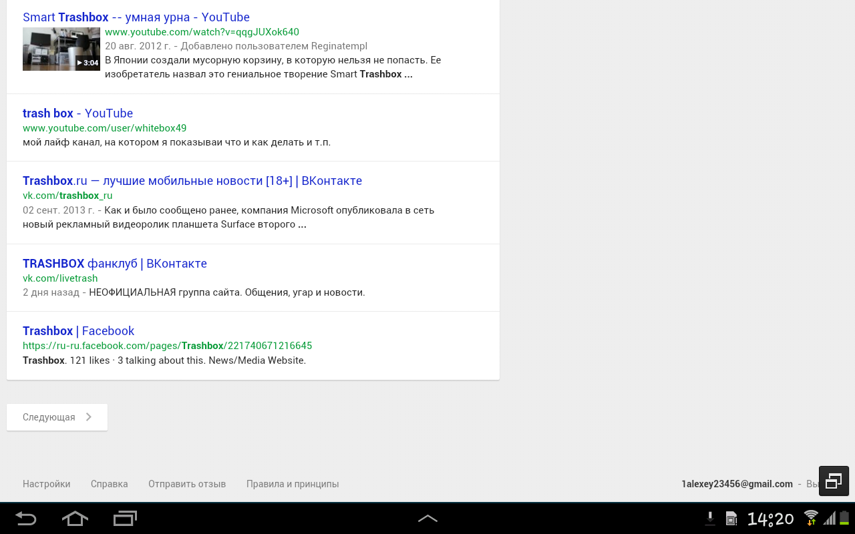Screen dimensions: 855x534
Task: Tap the Android home button
Action: click(75, 518)
